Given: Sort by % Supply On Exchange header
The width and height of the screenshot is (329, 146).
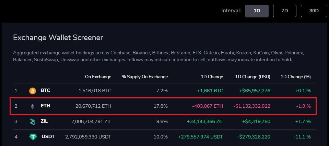Looking at the screenshot, I should click(145, 77).
